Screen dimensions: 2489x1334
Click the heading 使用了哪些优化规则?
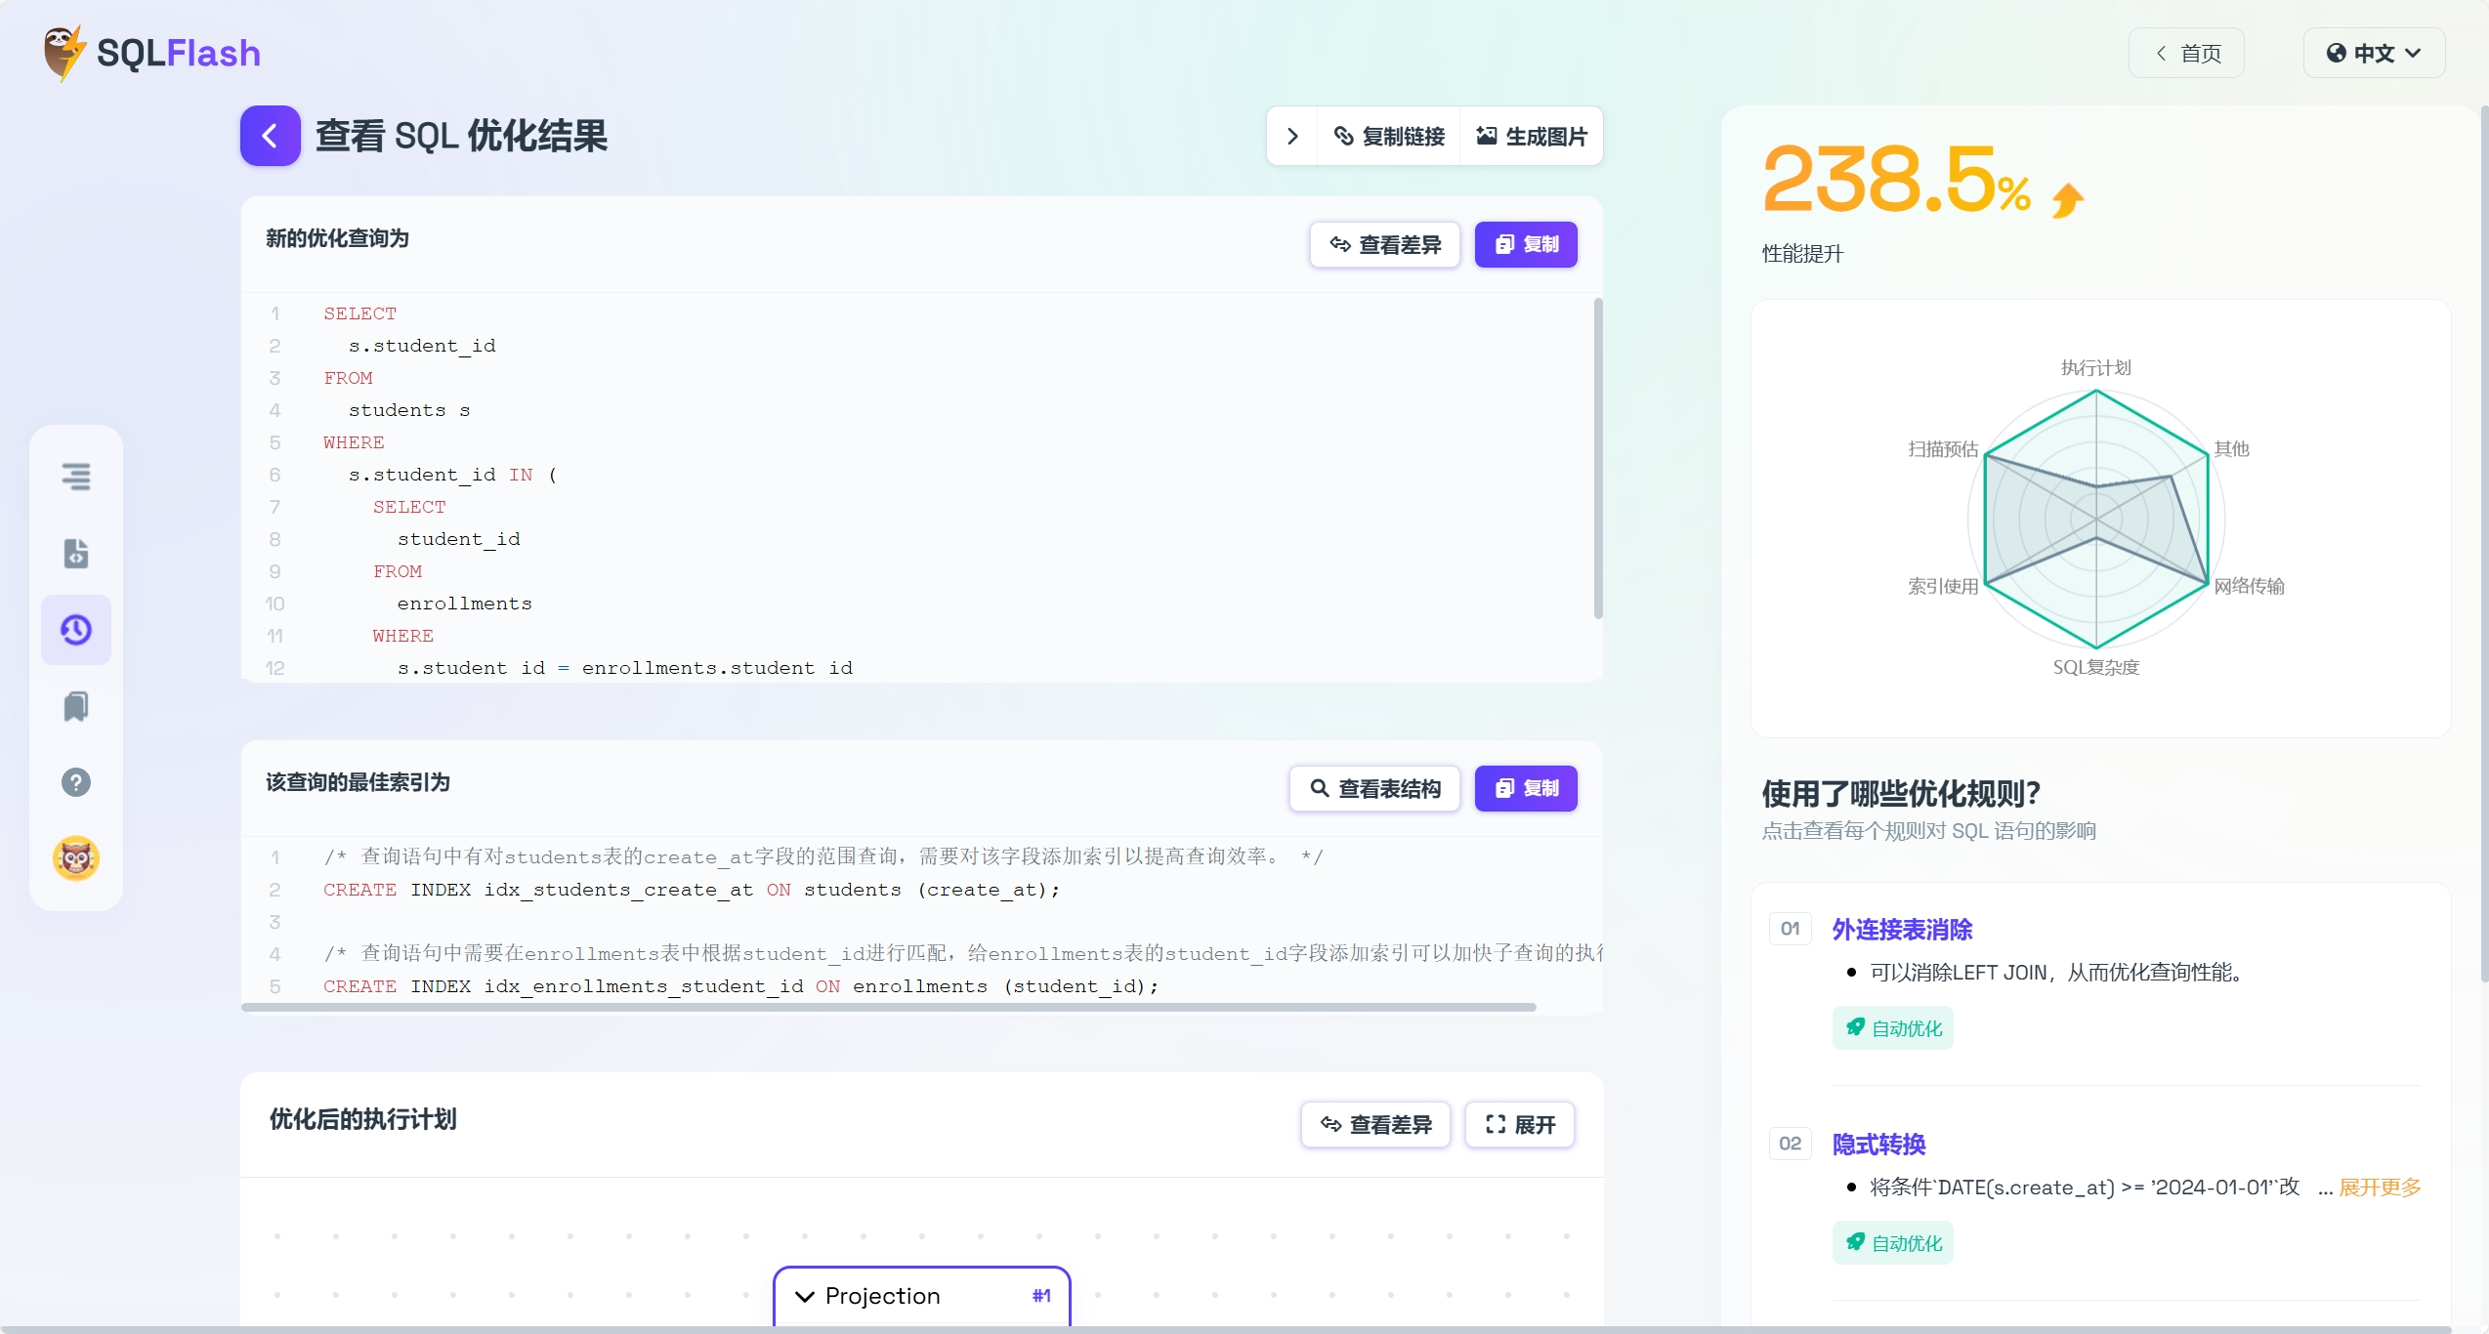pyautogui.click(x=1901, y=794)
